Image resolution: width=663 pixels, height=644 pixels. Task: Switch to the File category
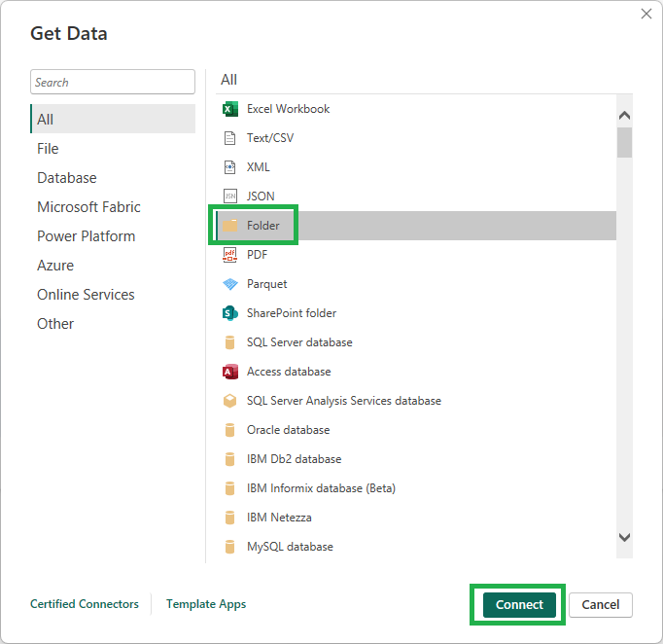click(x=113, y=149)
